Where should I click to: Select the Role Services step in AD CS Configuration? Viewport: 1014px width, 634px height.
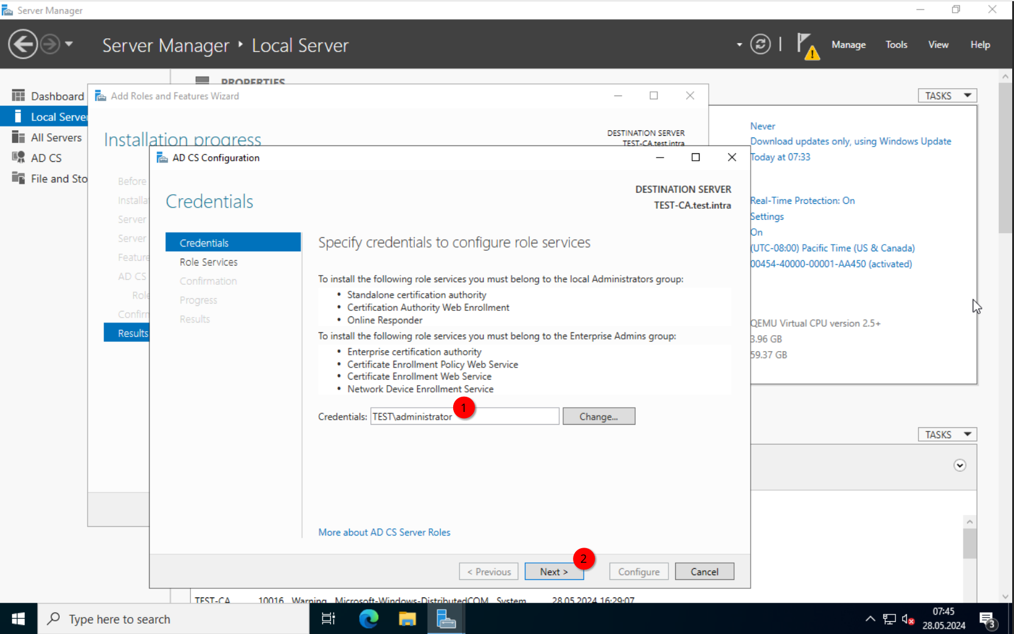(209, 262)
